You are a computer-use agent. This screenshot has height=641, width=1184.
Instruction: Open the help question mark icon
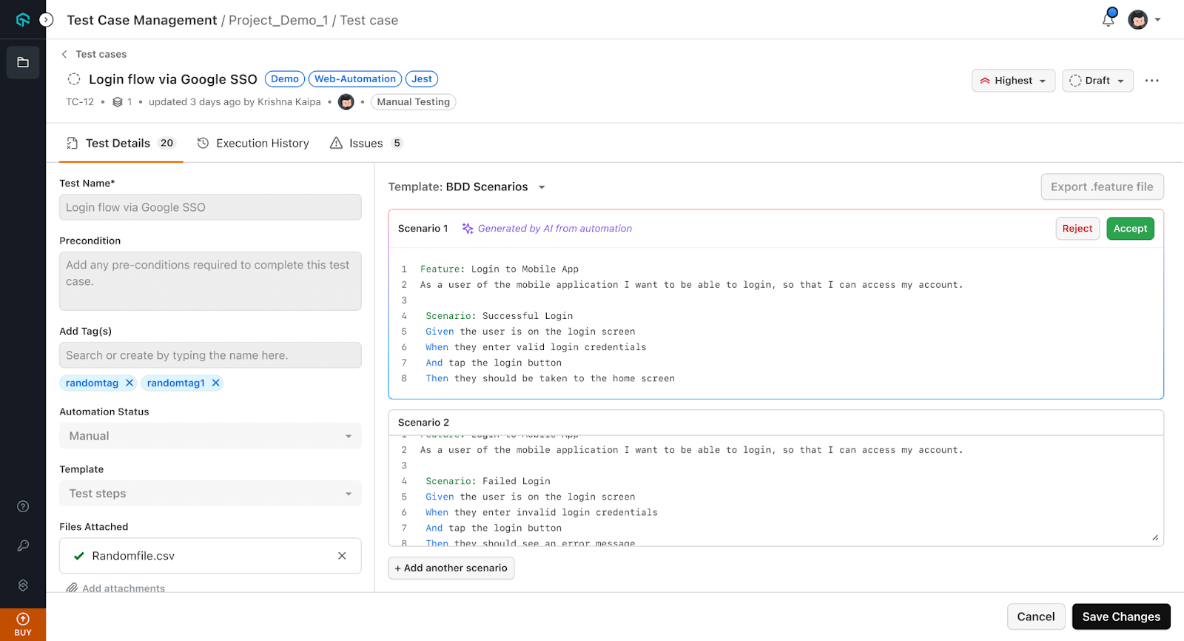[x=23, y=506]
